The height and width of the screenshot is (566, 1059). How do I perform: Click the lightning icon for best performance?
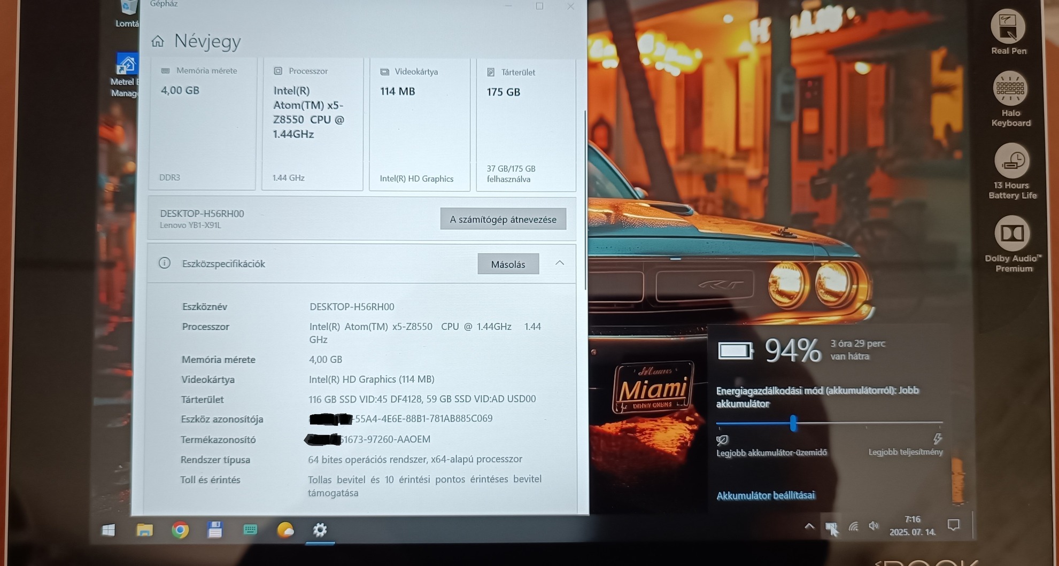937,439
